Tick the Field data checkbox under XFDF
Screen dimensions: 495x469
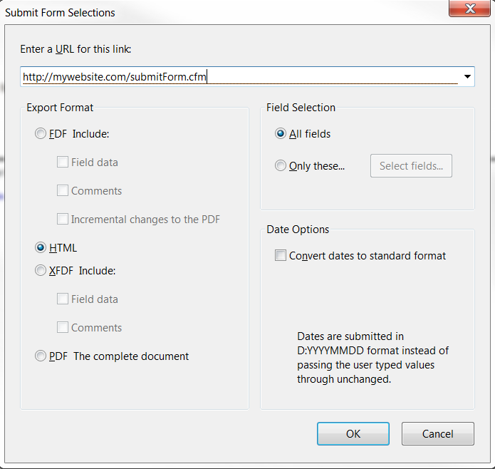pos(63,299)
